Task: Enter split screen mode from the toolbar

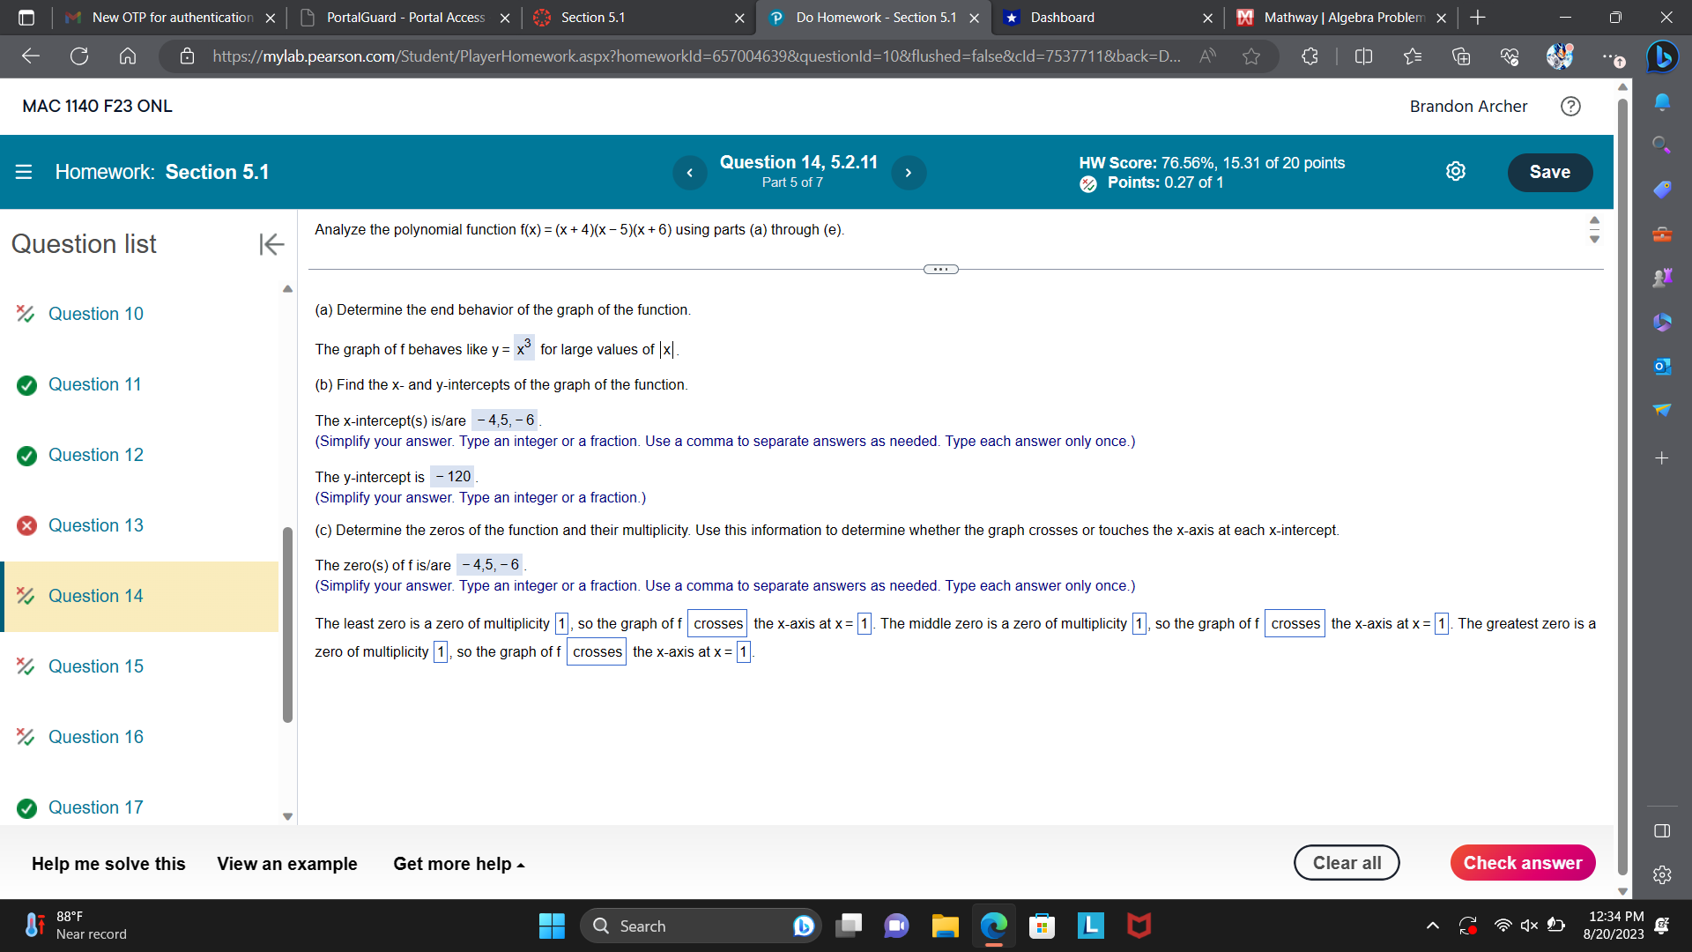Action: pos(1363,56)
